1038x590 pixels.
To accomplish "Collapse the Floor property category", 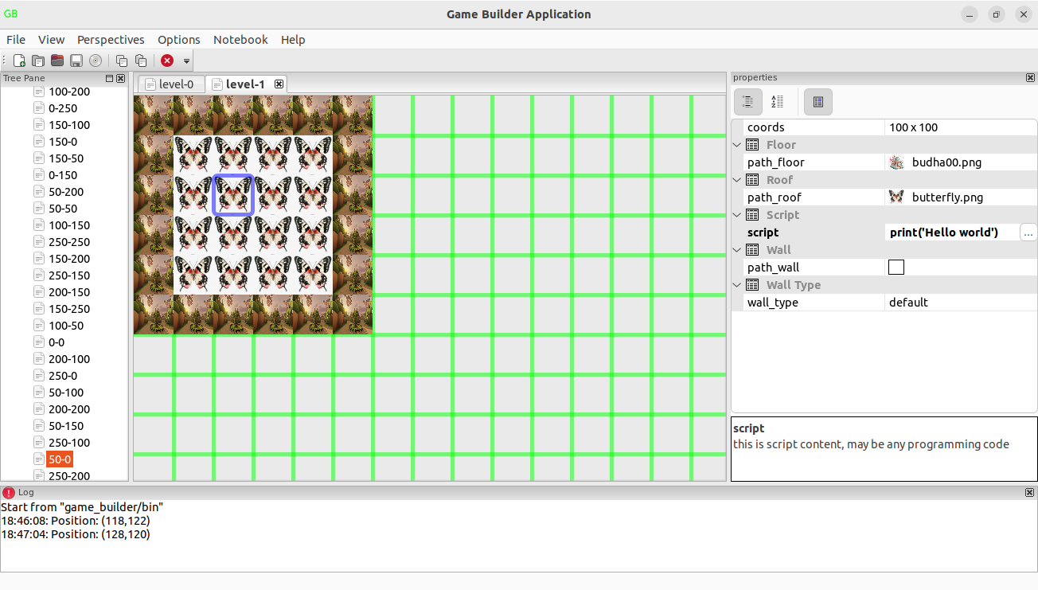I will click(x=737, y=145).
